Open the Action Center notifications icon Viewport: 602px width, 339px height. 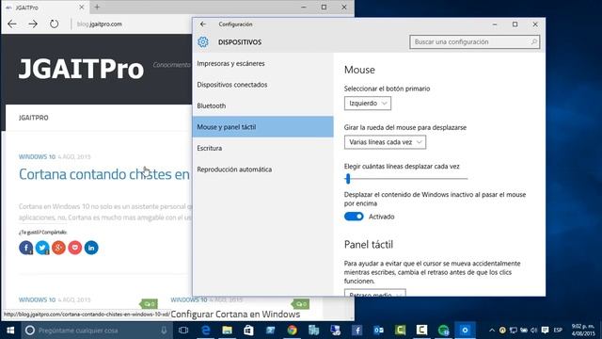tap(545, 331)
